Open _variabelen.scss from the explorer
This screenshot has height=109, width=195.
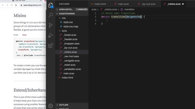pyautogui.click(x=72, y=69)
